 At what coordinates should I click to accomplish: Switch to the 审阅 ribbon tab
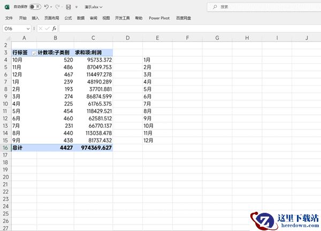(x=93, y=18)
